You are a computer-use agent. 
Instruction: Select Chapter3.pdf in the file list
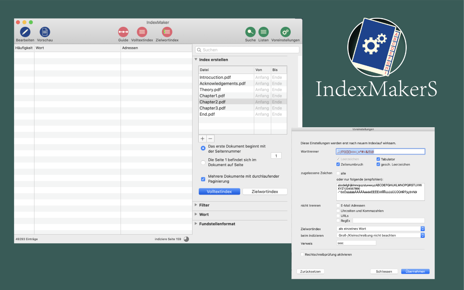[x=212, y=108]
